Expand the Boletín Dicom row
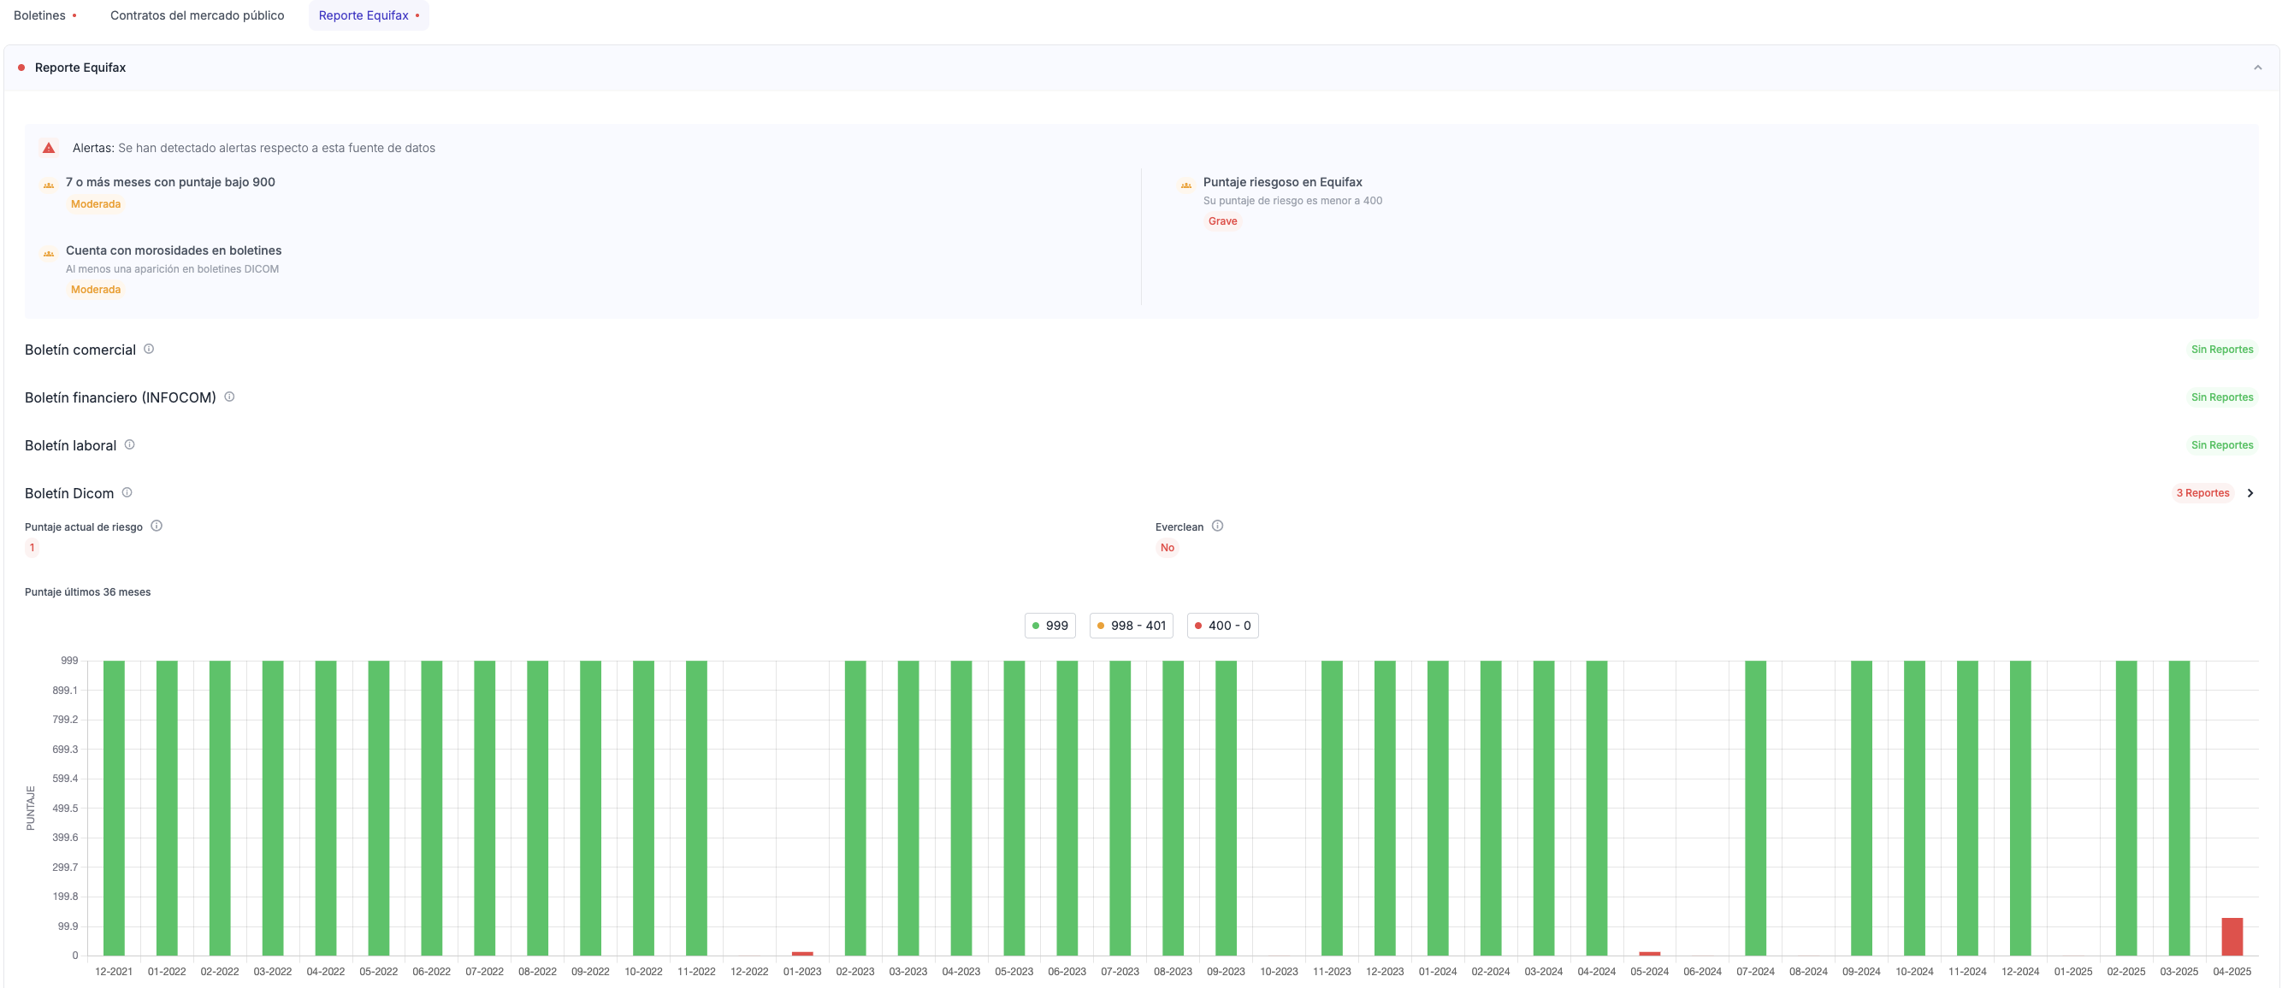2282x988 pixels. pos(69,493)
